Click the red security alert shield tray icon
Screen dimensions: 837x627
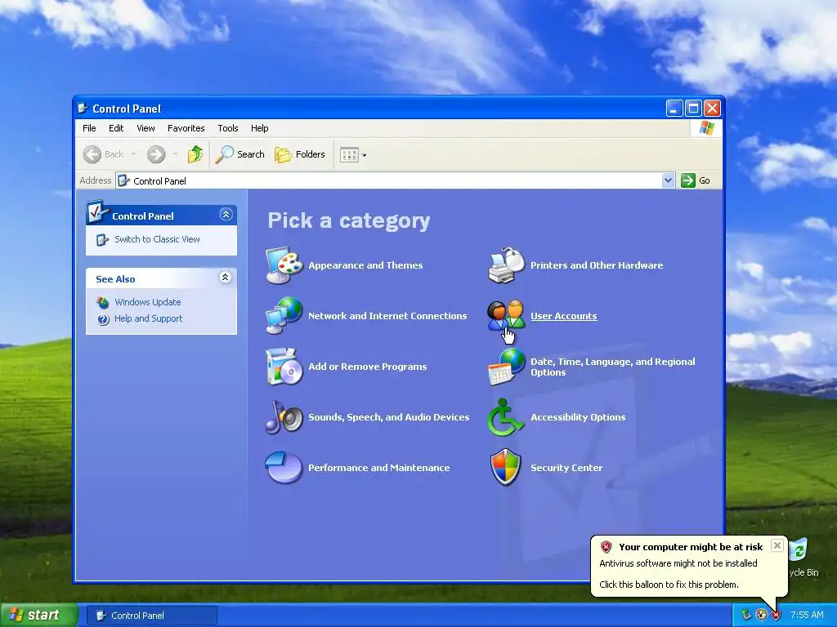777,615
